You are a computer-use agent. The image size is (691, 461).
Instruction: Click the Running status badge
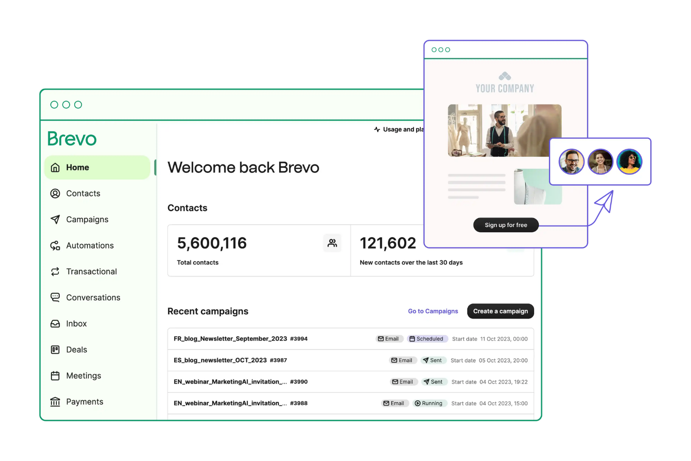click(429, 404)
